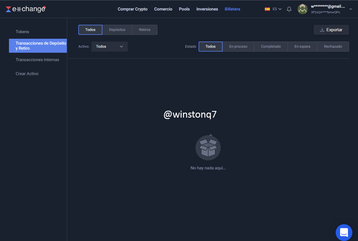Filter by Rechazado status
358x241 pixels.
click(x=333, y=46)
